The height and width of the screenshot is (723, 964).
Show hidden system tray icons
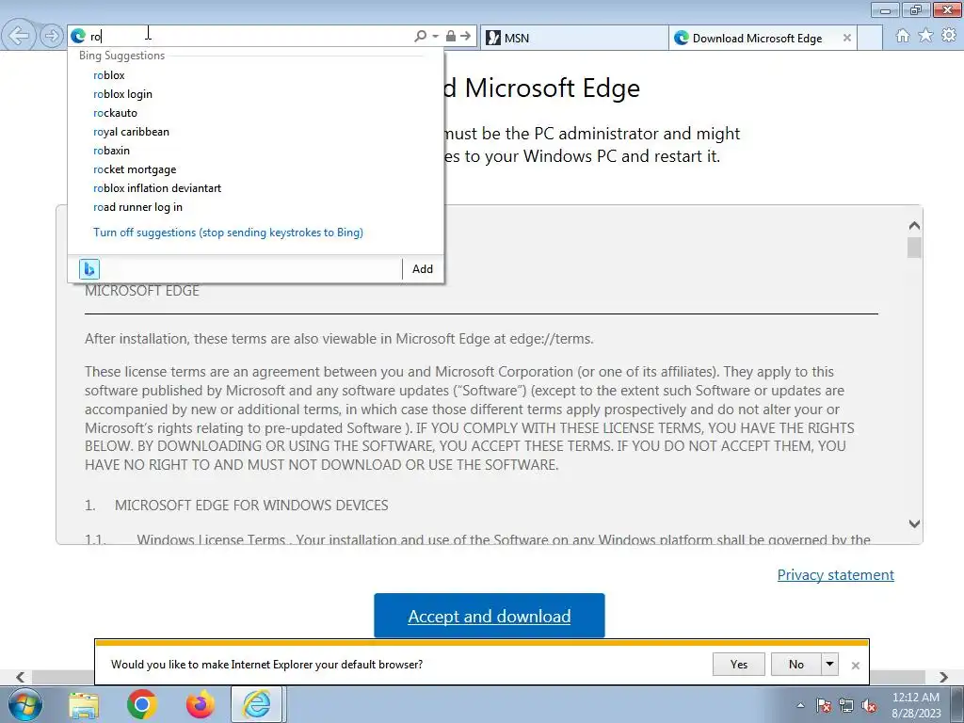click(800, 705)
